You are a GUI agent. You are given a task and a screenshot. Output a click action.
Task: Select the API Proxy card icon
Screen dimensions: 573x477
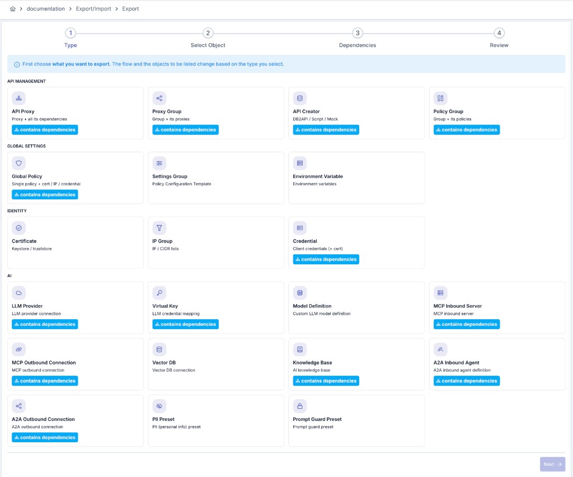(x=18, y=99)
